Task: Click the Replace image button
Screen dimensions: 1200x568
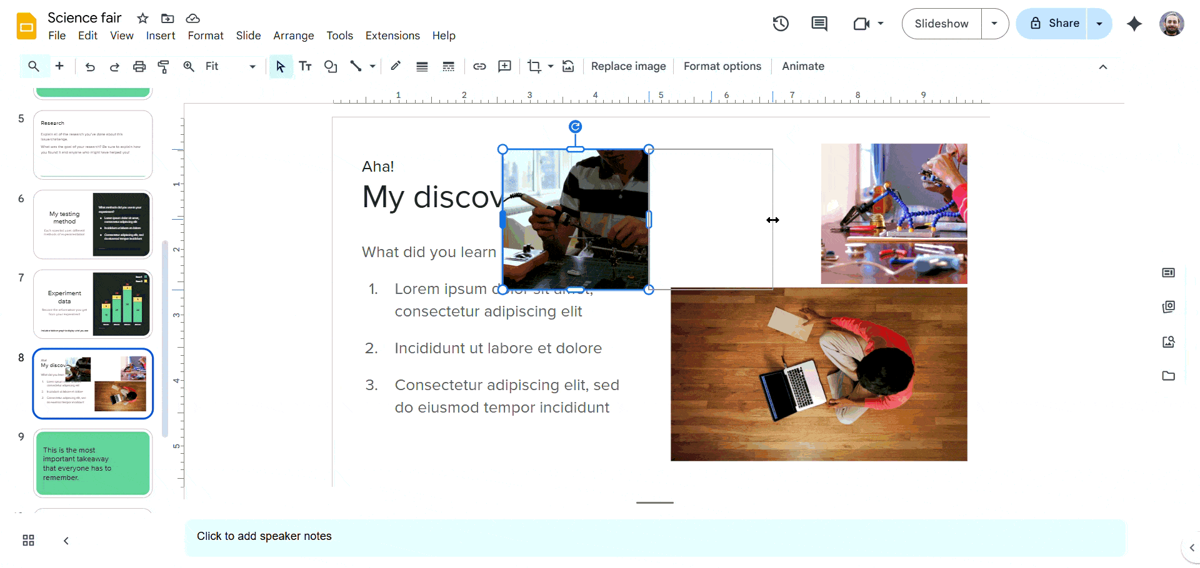Action: [x=628, y=67]
